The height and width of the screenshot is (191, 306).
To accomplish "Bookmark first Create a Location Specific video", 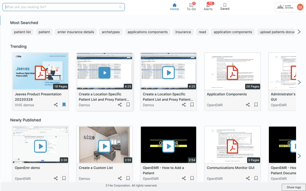I will pos(128,105).
